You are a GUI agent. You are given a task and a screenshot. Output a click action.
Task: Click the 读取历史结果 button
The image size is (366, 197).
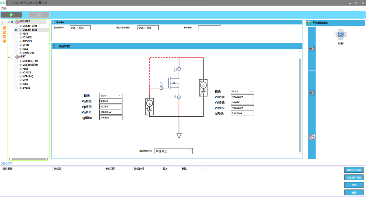354,170
